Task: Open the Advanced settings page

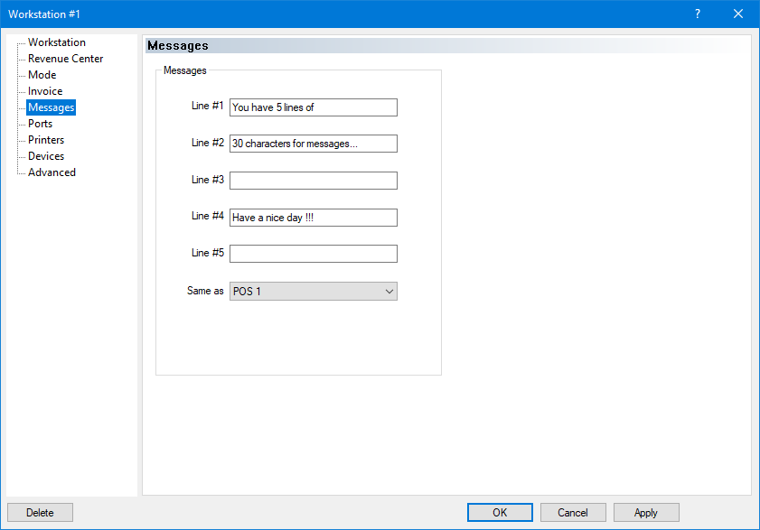Action: [52, 172]
